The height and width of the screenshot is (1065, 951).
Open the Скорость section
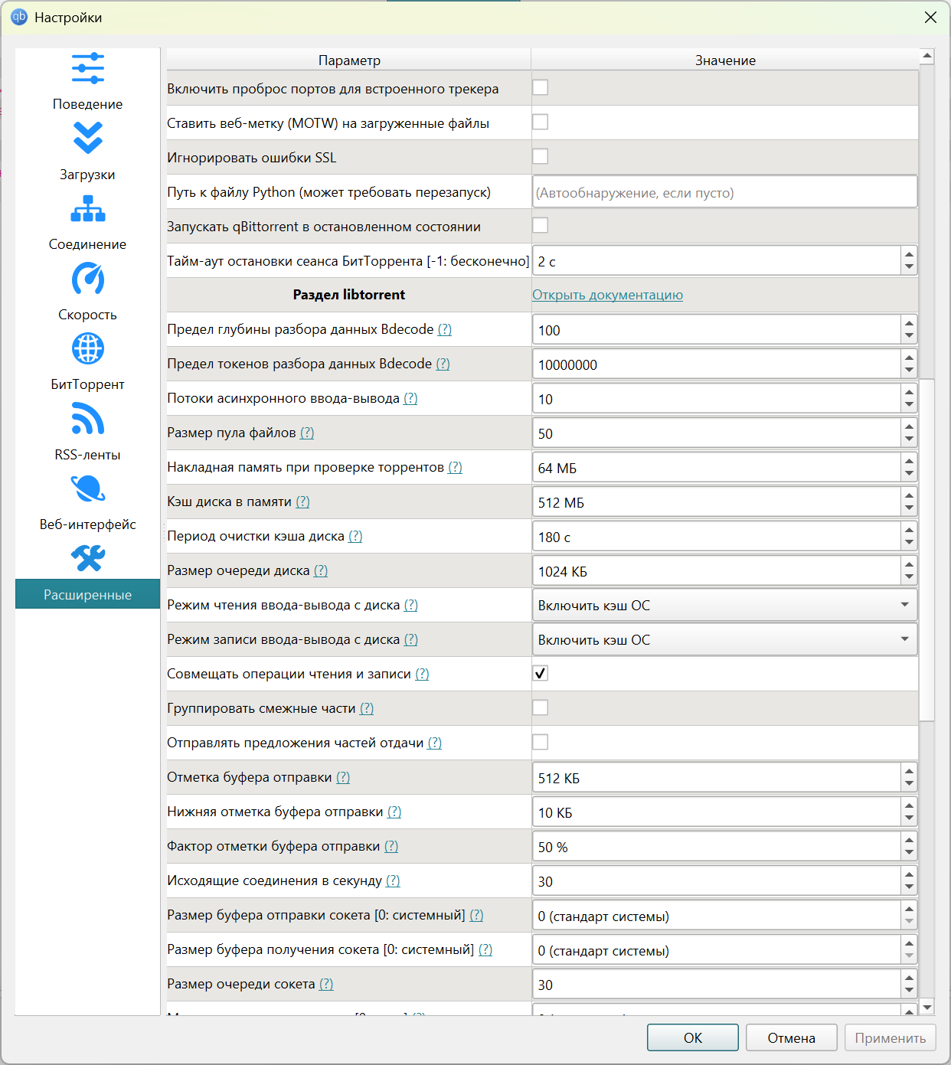pyautogui.click(x=88, y=315)
